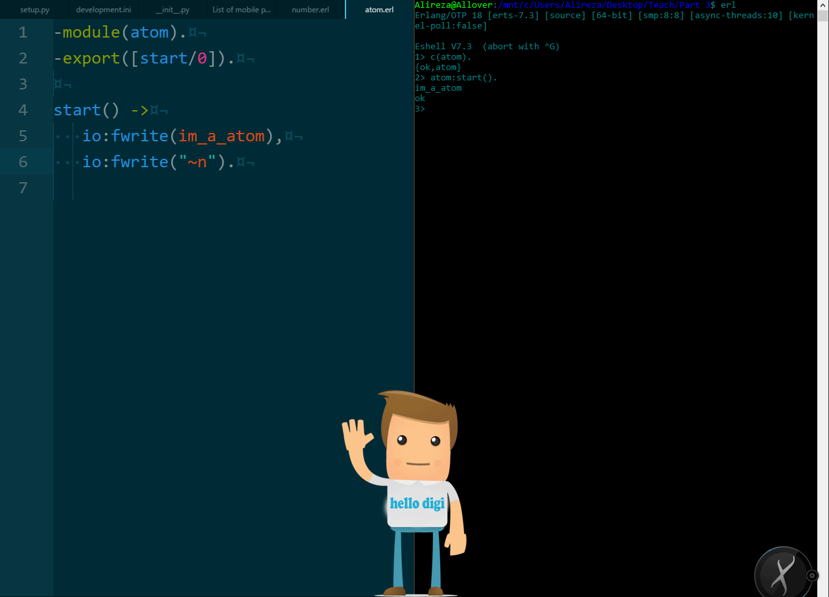Click line number 6 in gutter
The width and height of the screenshot is (829, 597).
(x=23, y=162)
